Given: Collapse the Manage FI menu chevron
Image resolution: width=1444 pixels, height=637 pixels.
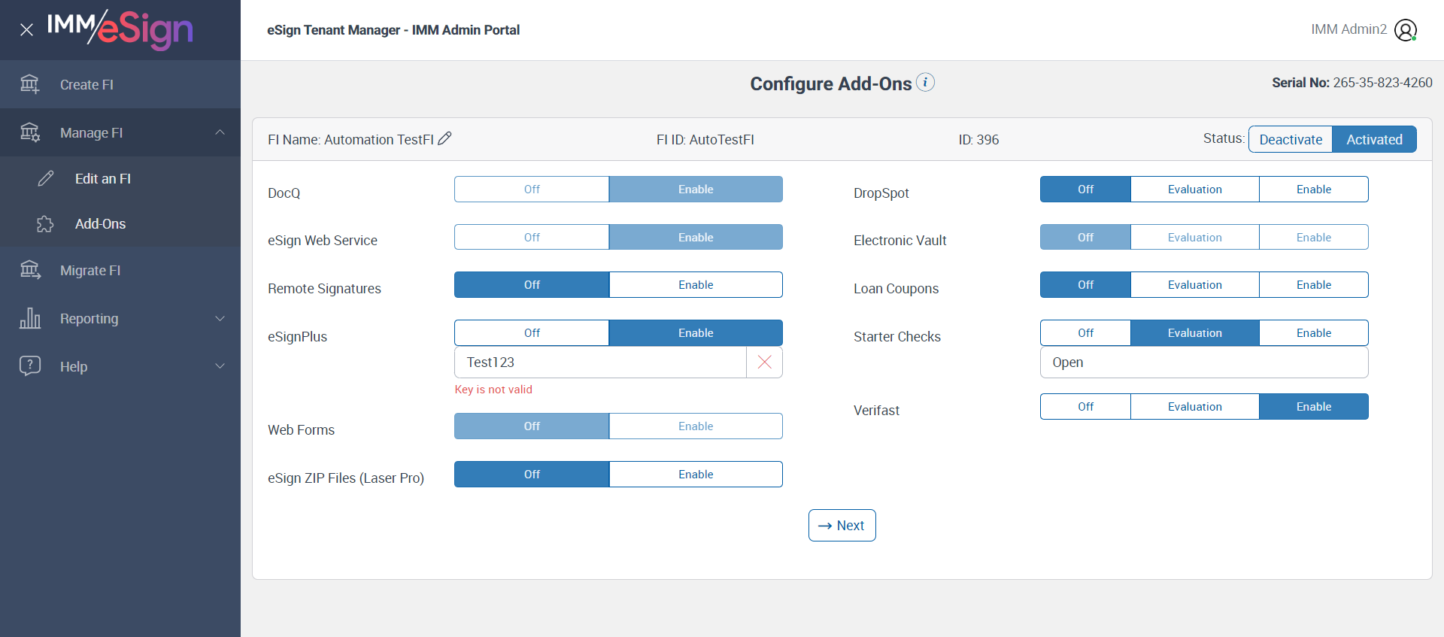Looking at the screenshot, I should coord(220,132).
